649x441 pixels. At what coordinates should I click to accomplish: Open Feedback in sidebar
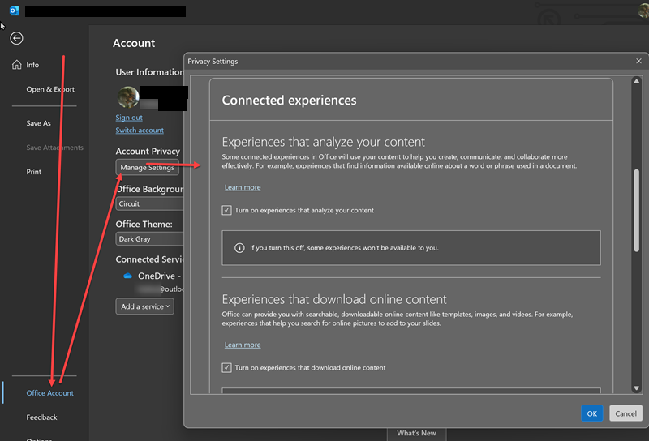(42, 417)
